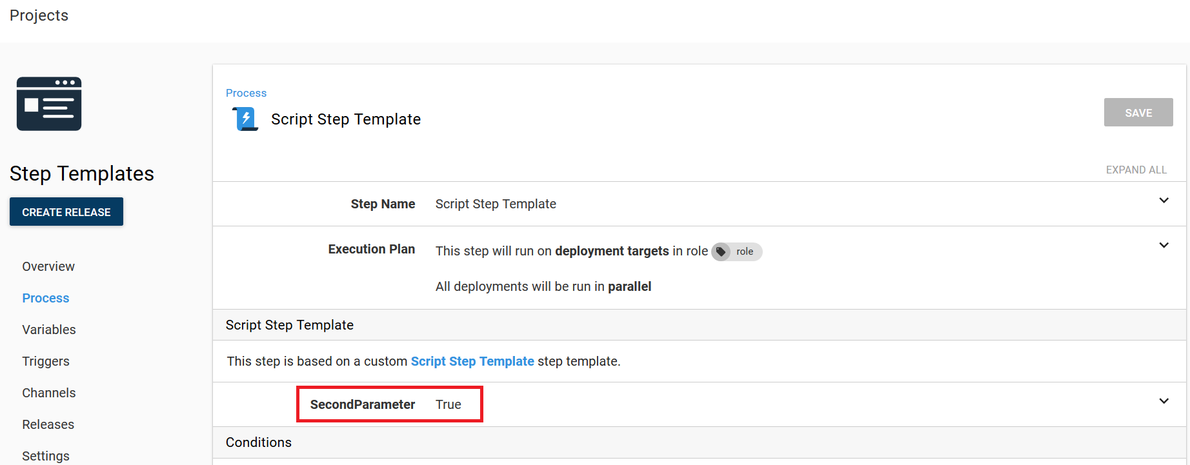1190x465 pixels.
Task: Click the CREATE RELEASE button
Action: [66, 211]
